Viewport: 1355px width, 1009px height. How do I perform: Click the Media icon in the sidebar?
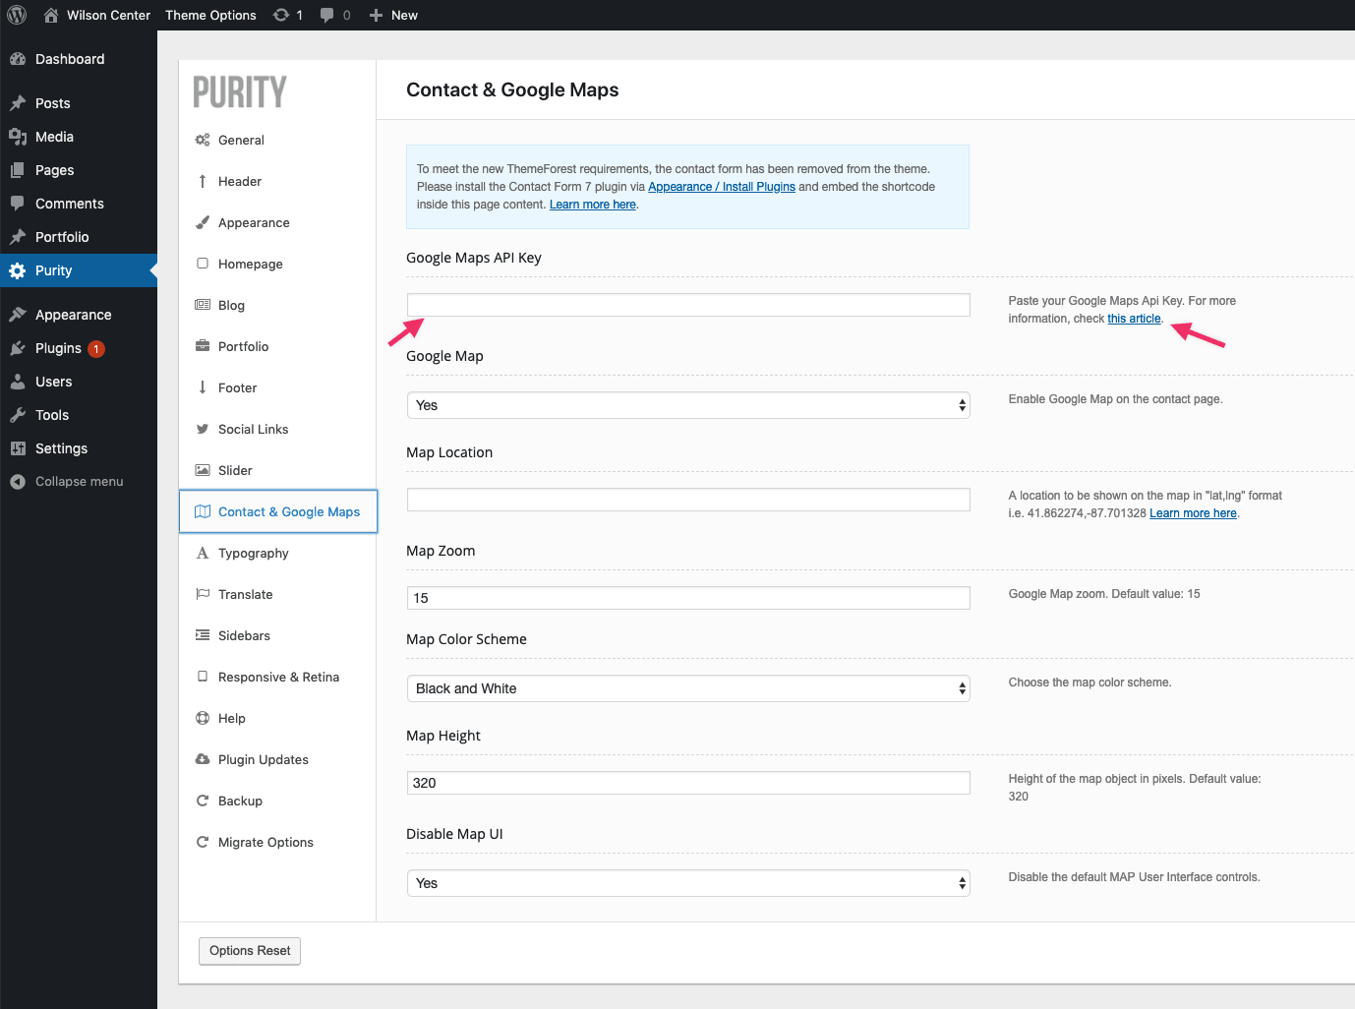click(18, 137)
